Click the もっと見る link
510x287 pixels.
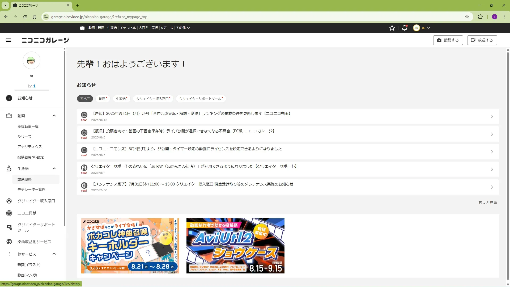[487, 202]
